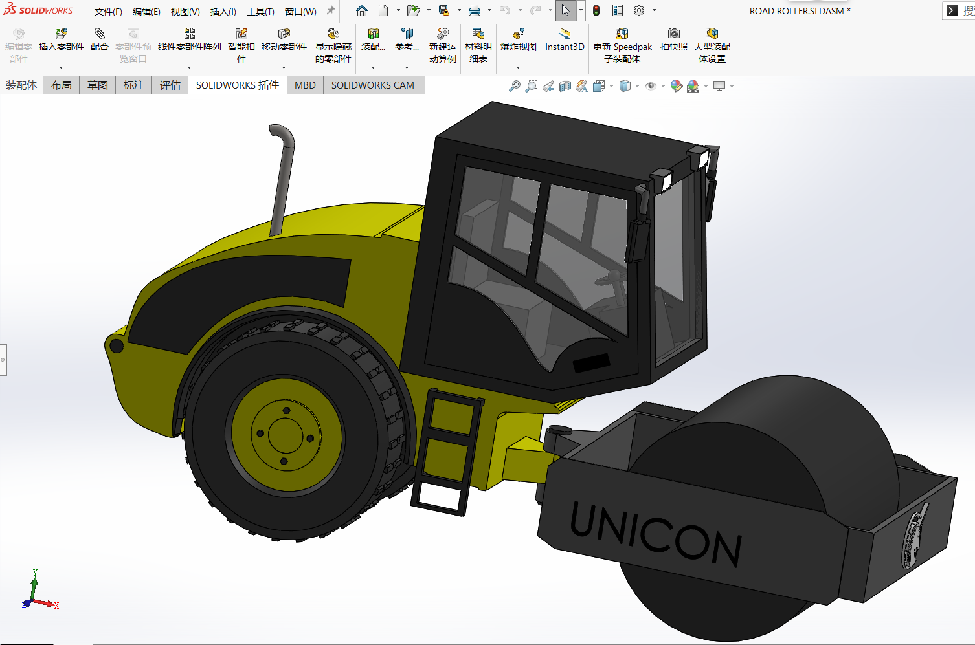Open the 视图(V) menu
975x645 pixels.
tap(185, 12)
